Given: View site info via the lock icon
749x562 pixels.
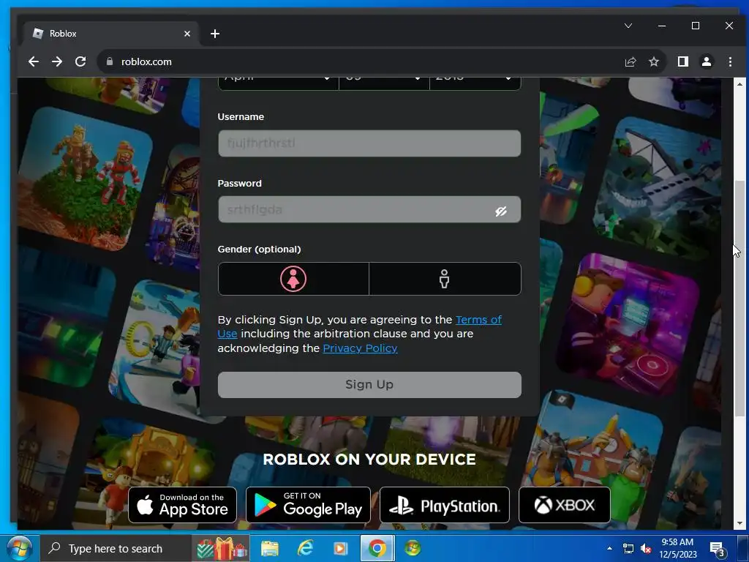Looking at the screenshot, I should (110, 61).
